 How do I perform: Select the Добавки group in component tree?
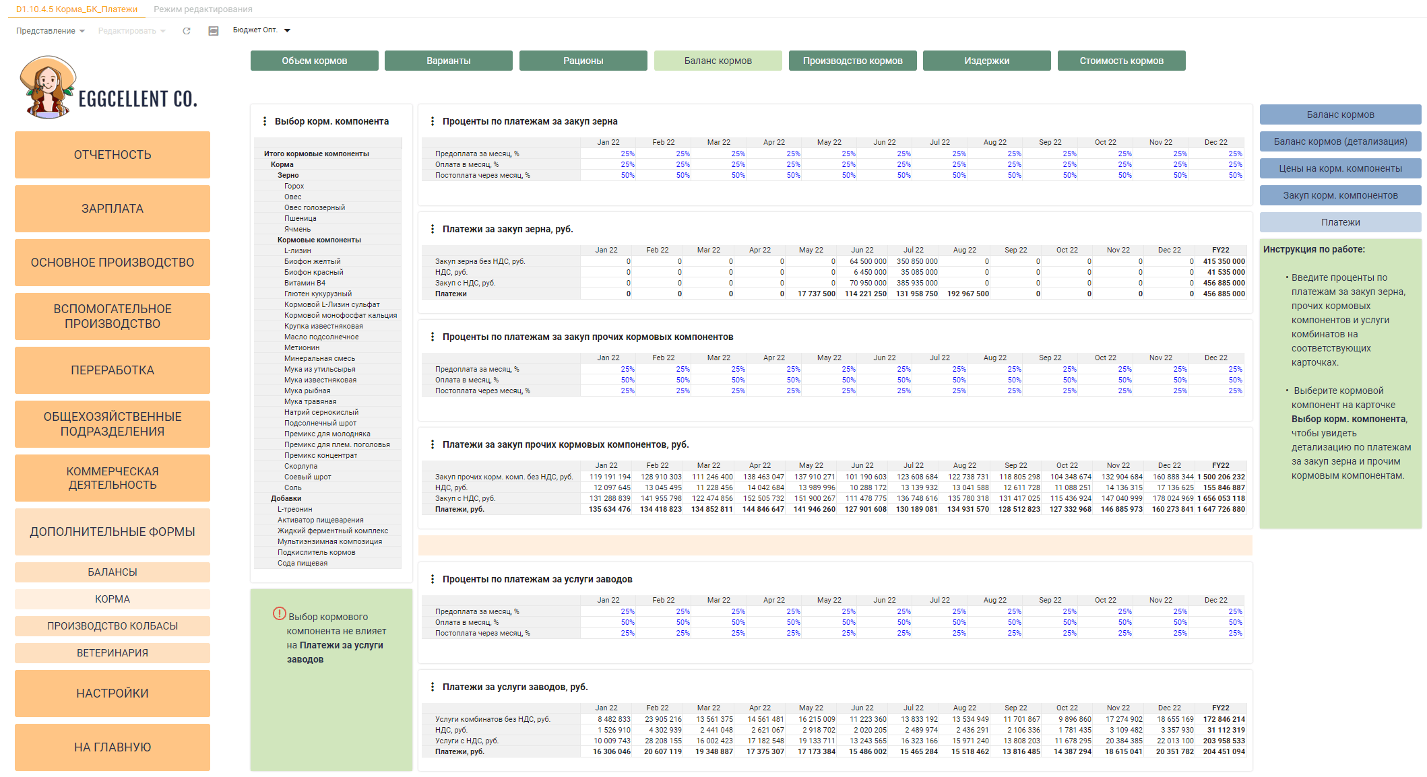286,498
